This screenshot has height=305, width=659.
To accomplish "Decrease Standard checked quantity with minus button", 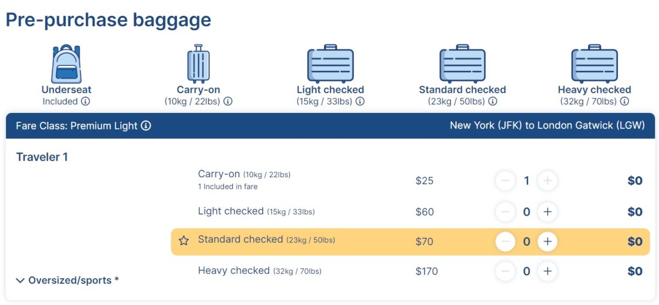I will coord(505,241).
